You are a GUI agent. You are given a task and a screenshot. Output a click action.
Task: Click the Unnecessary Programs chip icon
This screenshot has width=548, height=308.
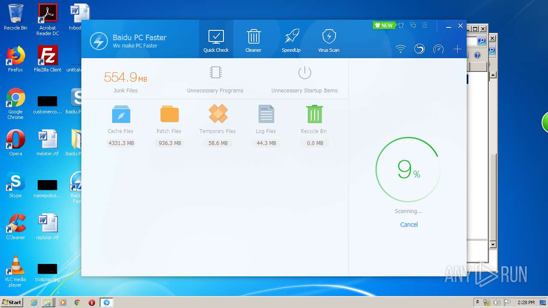coord(216,72)
